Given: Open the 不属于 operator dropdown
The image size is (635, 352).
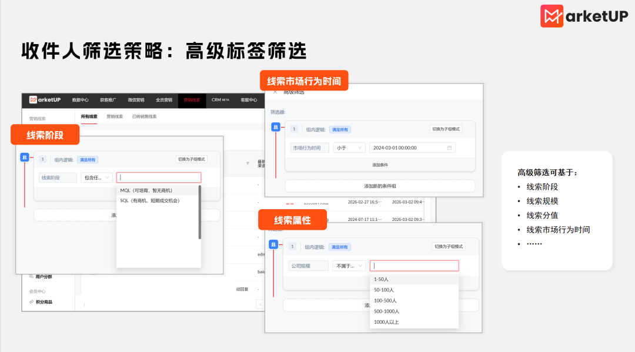Looking at the screenshot, I should (349, 266).
